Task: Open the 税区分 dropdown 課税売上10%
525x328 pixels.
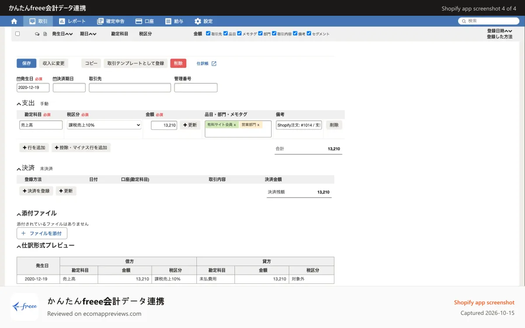Action: tap(104, 125)
